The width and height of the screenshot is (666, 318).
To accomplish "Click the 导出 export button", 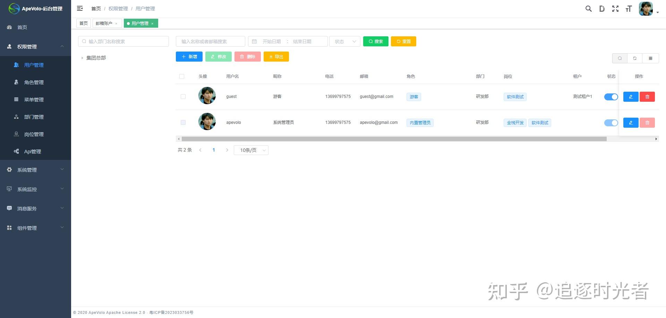I will click(276, 56).
